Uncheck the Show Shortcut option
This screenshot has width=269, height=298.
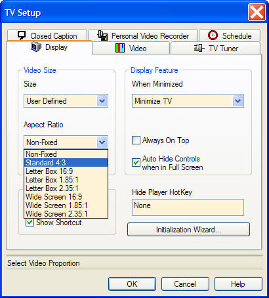pos(30,223)
